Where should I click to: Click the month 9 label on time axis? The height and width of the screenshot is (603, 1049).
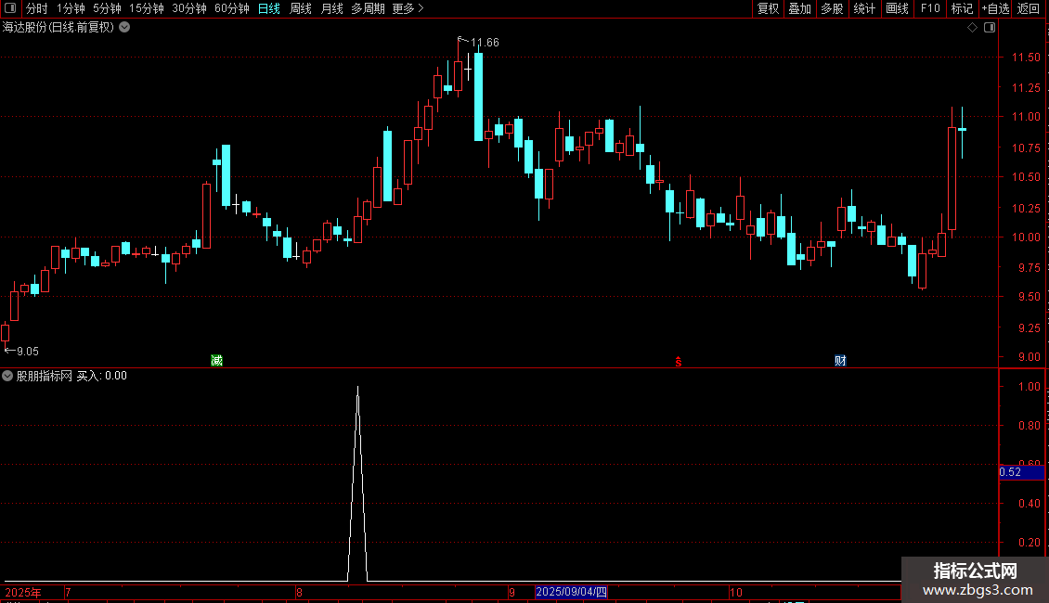[512, 592]
